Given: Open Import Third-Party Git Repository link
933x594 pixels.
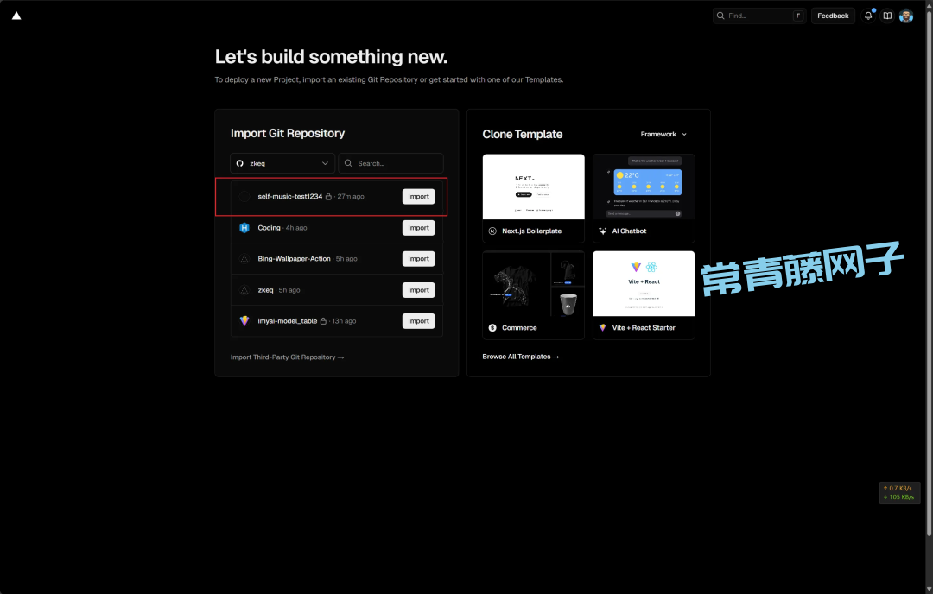Looking at the screenshot, I should [287, 357].
